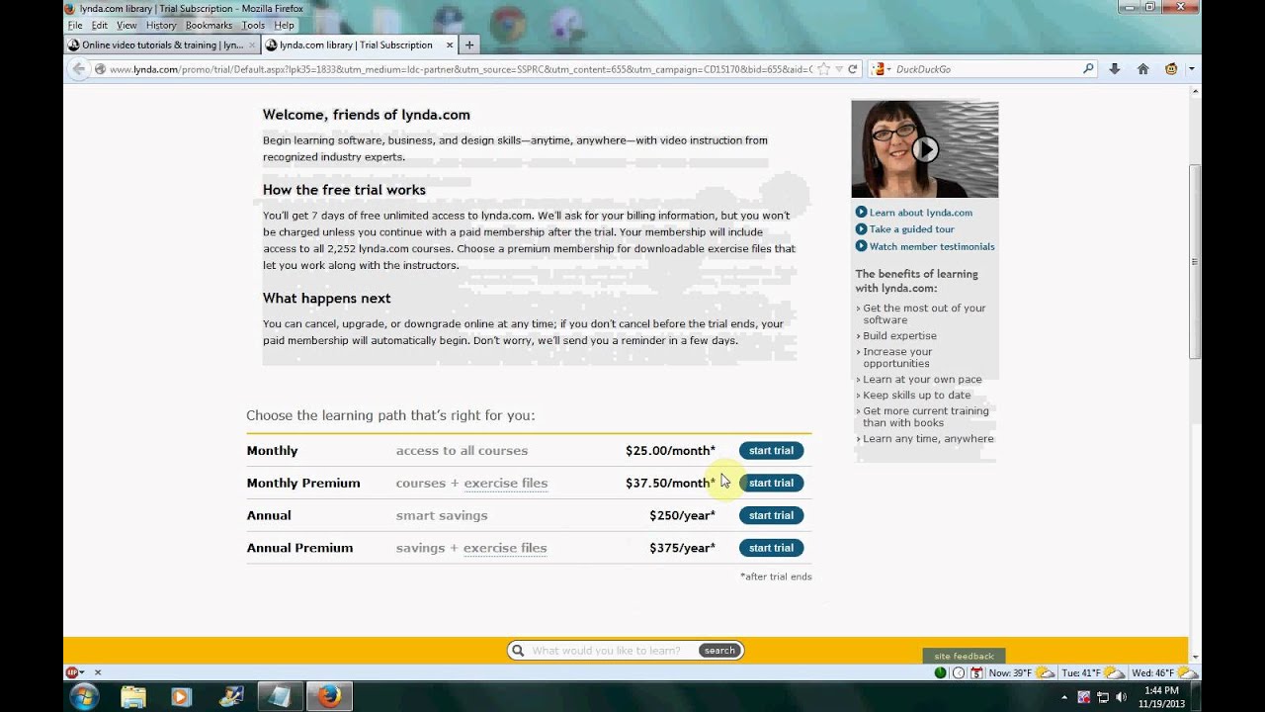Open a new tab with the plus button
The image size is (1265, 712).
click(469, 44)
